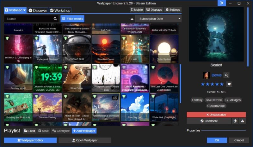Toggle ascending sort arrow beside Subscription Date
Image resolution: width=253 pixels, height=147 pixels.
tap(132, 19)
